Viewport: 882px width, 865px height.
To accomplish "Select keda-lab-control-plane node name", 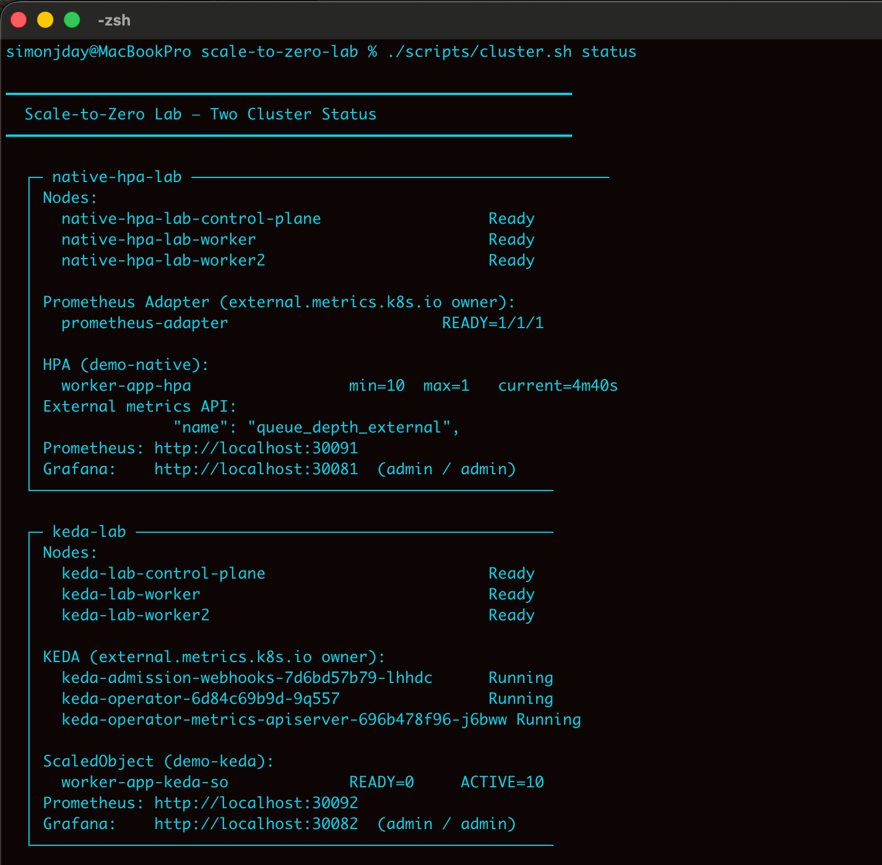I will click(x=164, y=573).
